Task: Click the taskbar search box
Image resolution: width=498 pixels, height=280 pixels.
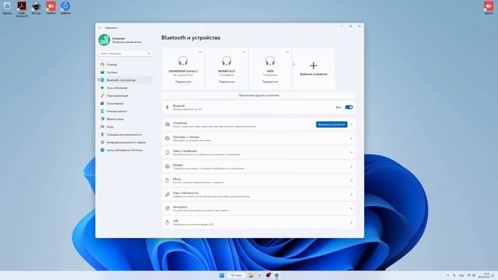Action: coord(236,275)
